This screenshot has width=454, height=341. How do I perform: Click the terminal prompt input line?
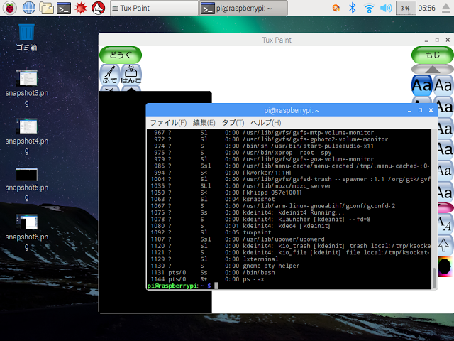point(289,286)
